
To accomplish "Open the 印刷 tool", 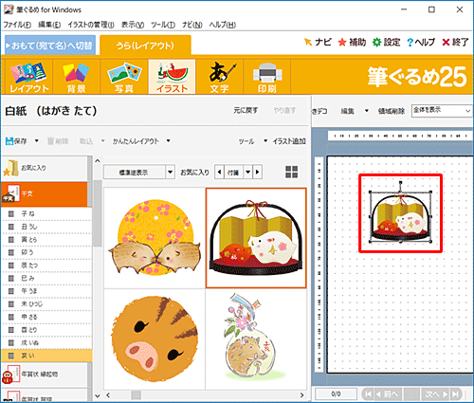I will tap(267, 77).
